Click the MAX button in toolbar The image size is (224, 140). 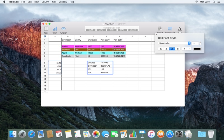pyautogui.click(x=122, y=30)
